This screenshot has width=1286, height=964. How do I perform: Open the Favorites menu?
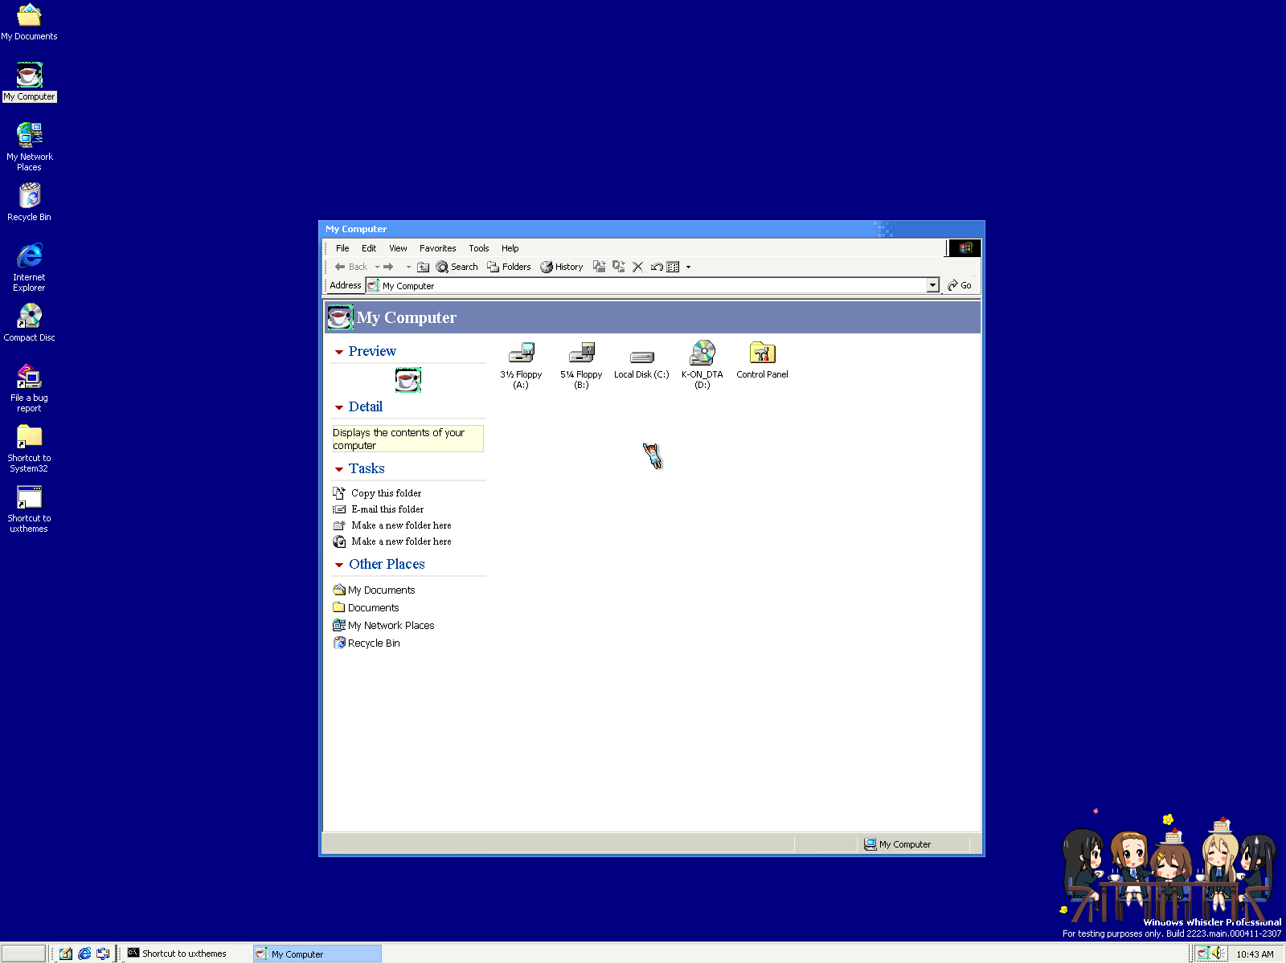tap(437, 248)
